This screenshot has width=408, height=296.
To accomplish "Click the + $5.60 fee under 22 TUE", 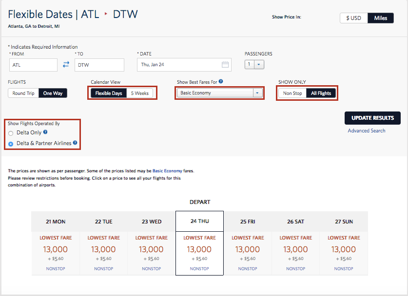I will coord(103,259).
